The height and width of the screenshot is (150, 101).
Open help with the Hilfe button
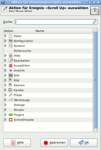click(x=17, y=143)
